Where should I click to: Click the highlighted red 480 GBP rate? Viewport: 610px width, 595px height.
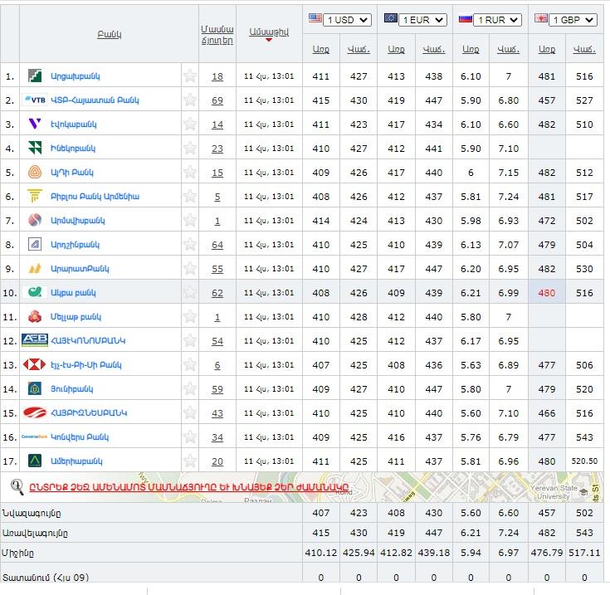[x=546, y=293]
